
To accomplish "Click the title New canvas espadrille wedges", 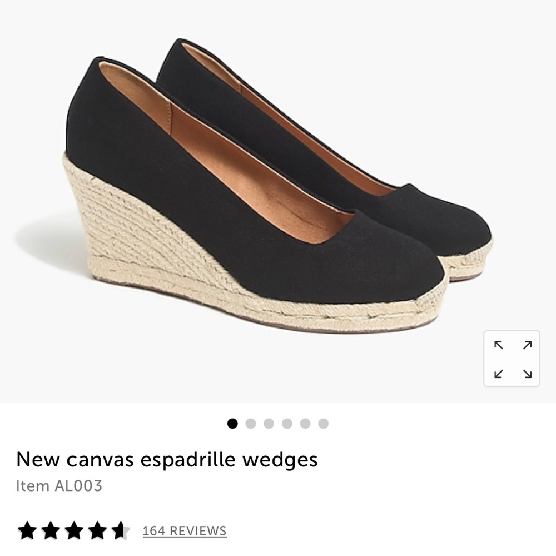I will [166, 459].
